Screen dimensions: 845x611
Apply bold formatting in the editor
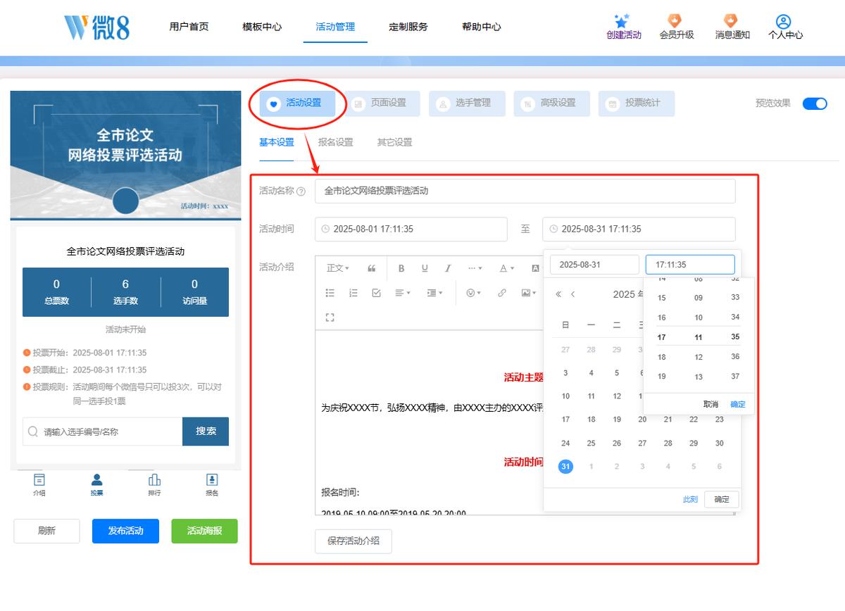401,268
